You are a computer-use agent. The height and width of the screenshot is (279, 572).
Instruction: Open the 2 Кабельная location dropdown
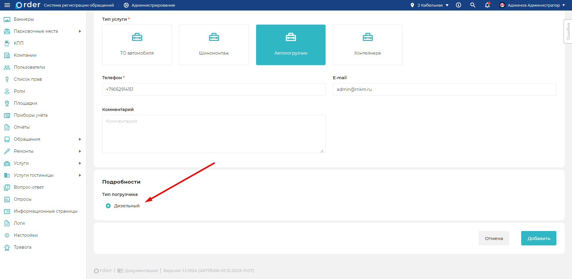point(430,5)
